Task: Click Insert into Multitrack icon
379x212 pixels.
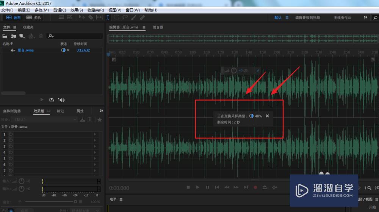Action: (31, 36)
